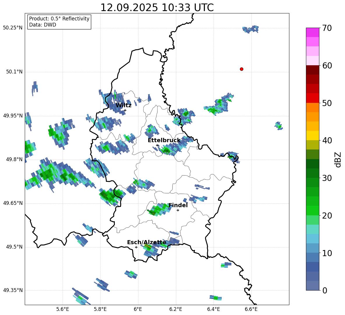Click the 6.2°E longitude tick label

coord(176,309)
